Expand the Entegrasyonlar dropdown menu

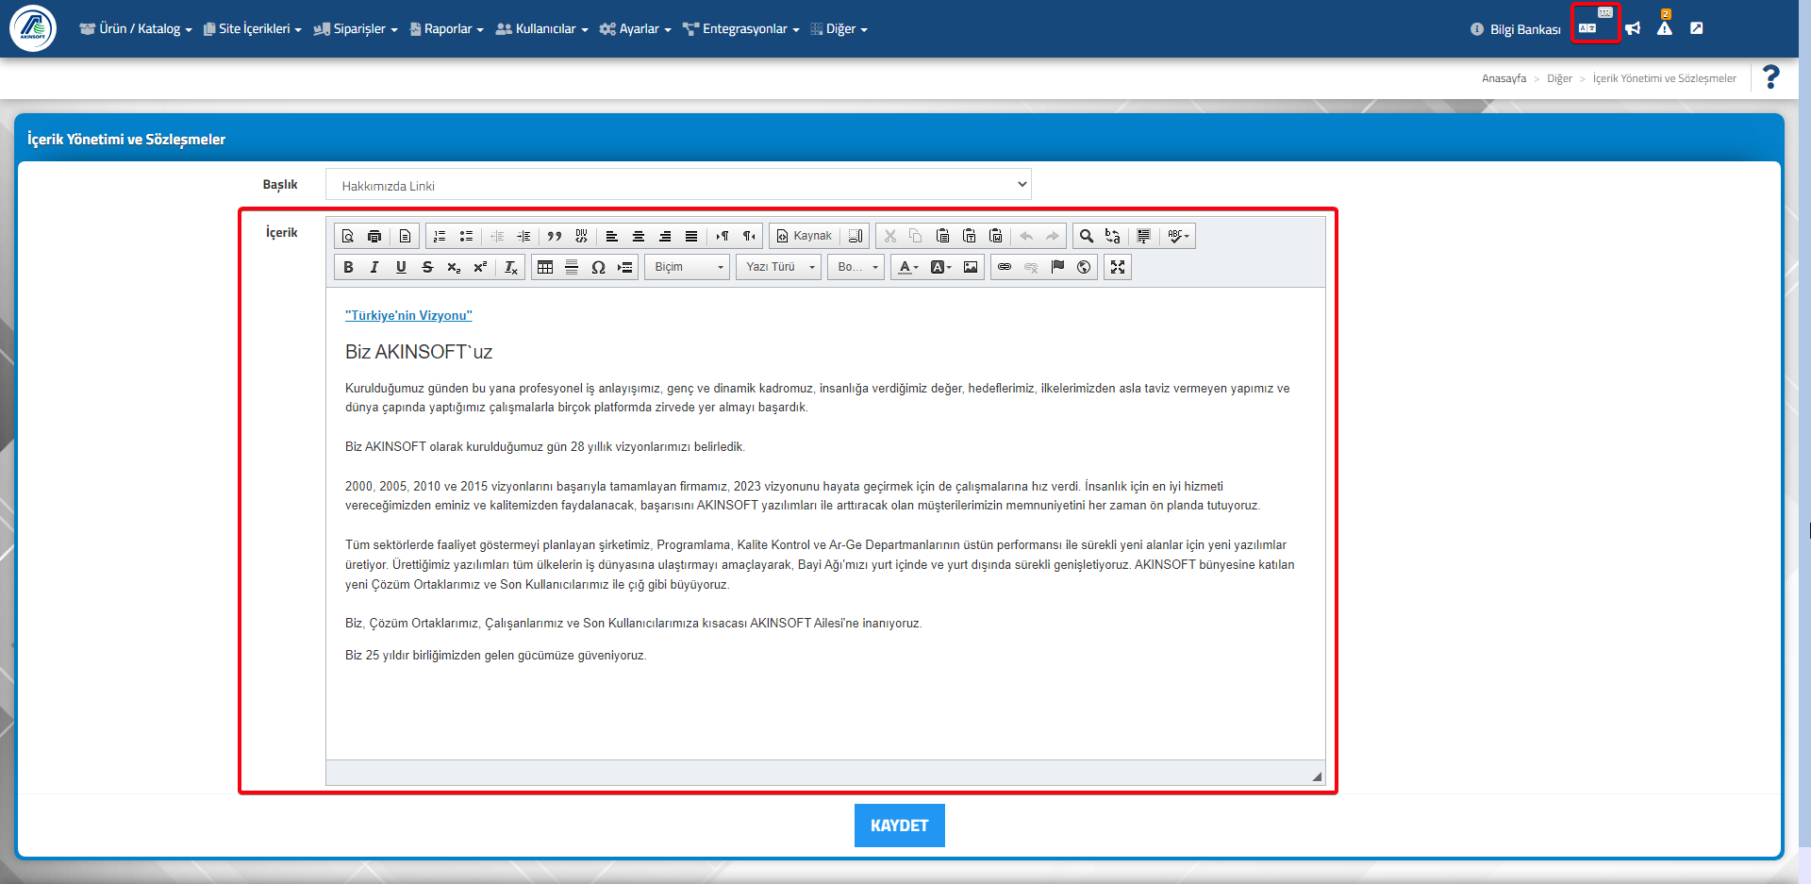point(740,29)
